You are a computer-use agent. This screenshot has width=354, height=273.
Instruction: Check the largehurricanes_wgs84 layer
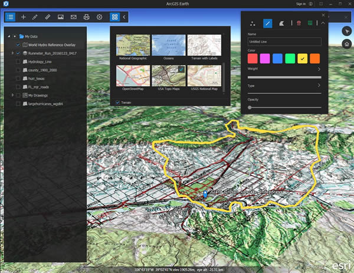click(x=18, y=104)
